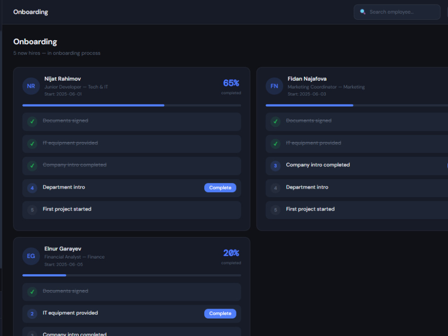The image size is (448, 336).
Task: Toggle Nijat's Company intro completed checkmark
Action: (32, 166)
